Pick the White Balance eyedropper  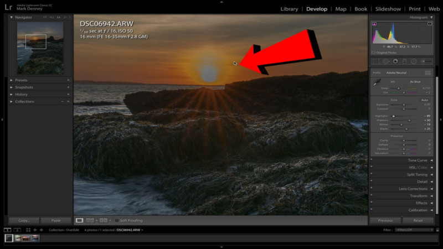[x=378, y=82]
